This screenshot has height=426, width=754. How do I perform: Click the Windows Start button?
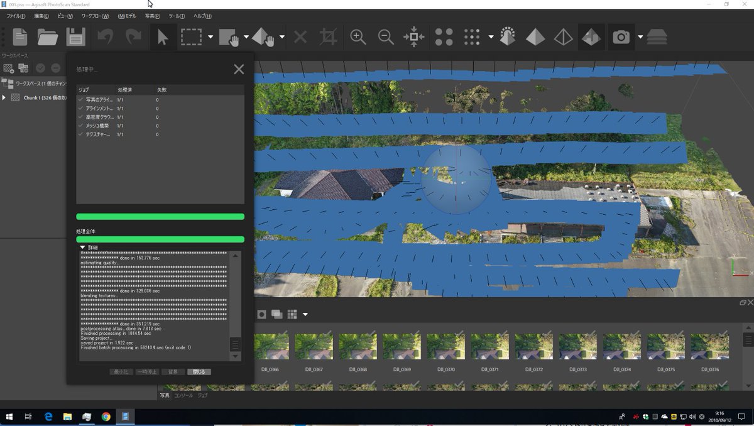tap(9, 417)
